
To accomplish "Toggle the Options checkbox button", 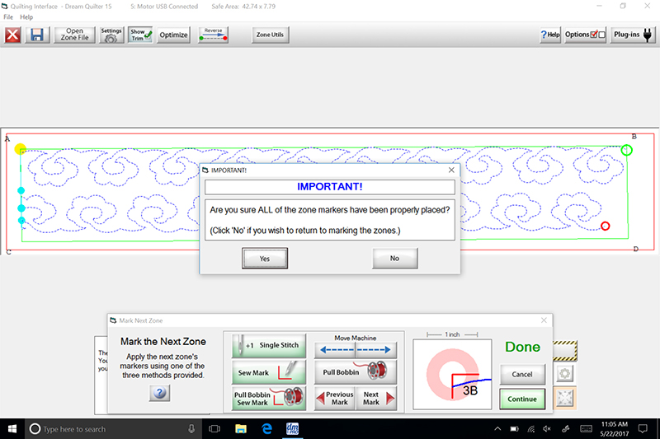I will click(587, 35).
